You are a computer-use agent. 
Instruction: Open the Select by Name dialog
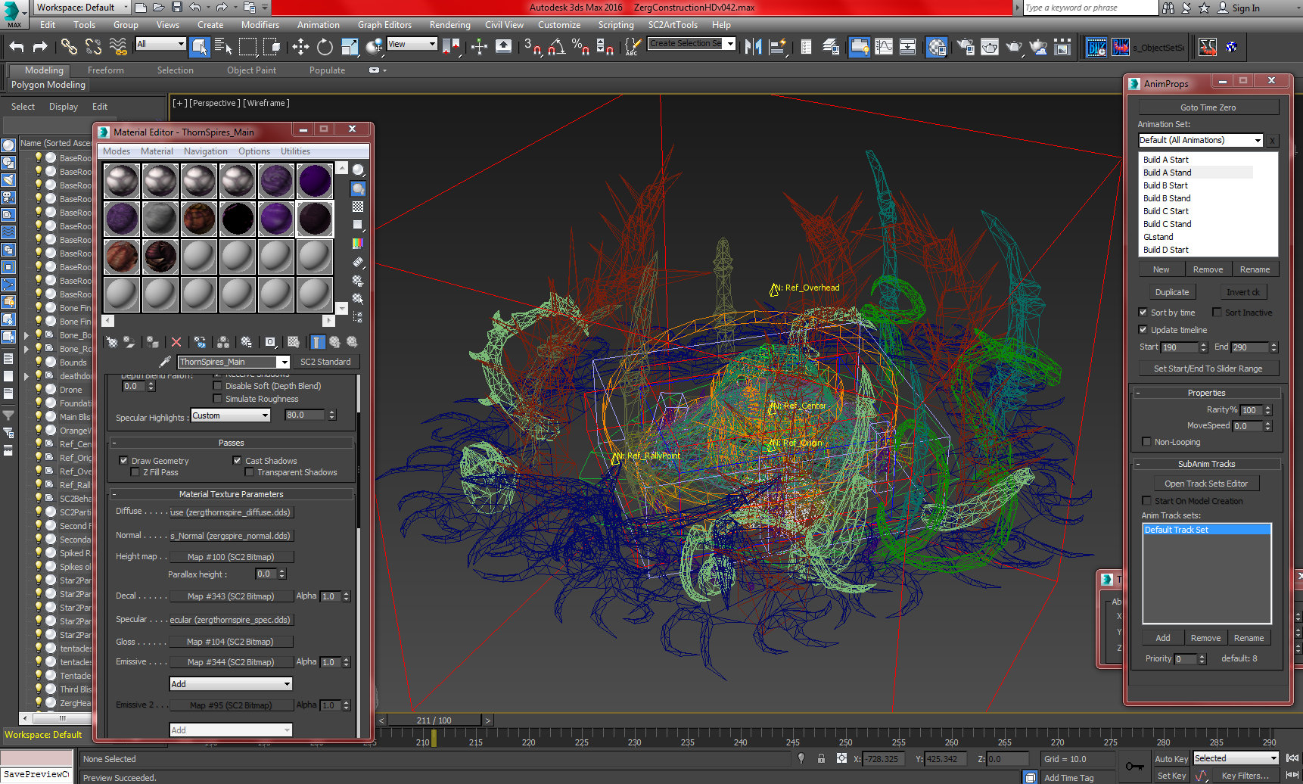223,47
